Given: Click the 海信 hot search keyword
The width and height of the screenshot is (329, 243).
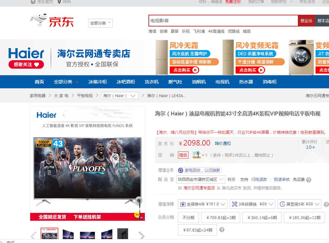Looking at the screenshot, I should pos(152,31).
